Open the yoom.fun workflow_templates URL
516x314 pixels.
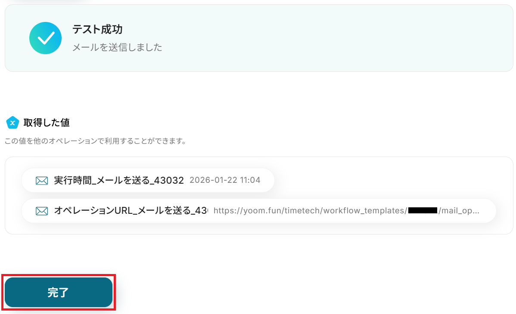click(x=346, y=211)
